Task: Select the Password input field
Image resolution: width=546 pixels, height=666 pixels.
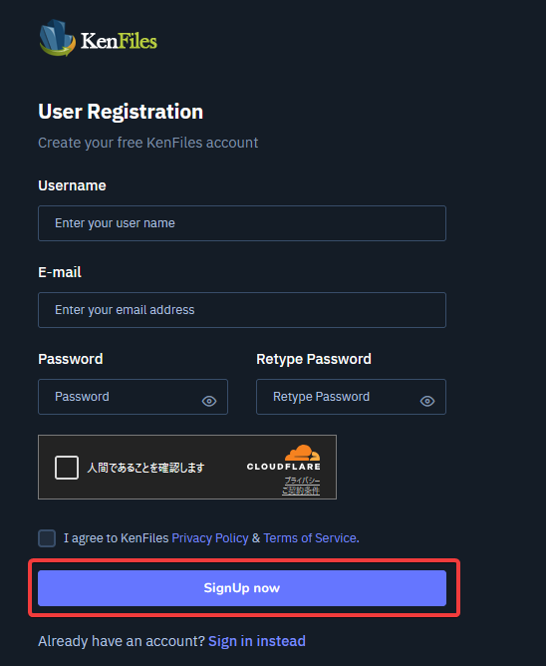Action: (133, 397)
